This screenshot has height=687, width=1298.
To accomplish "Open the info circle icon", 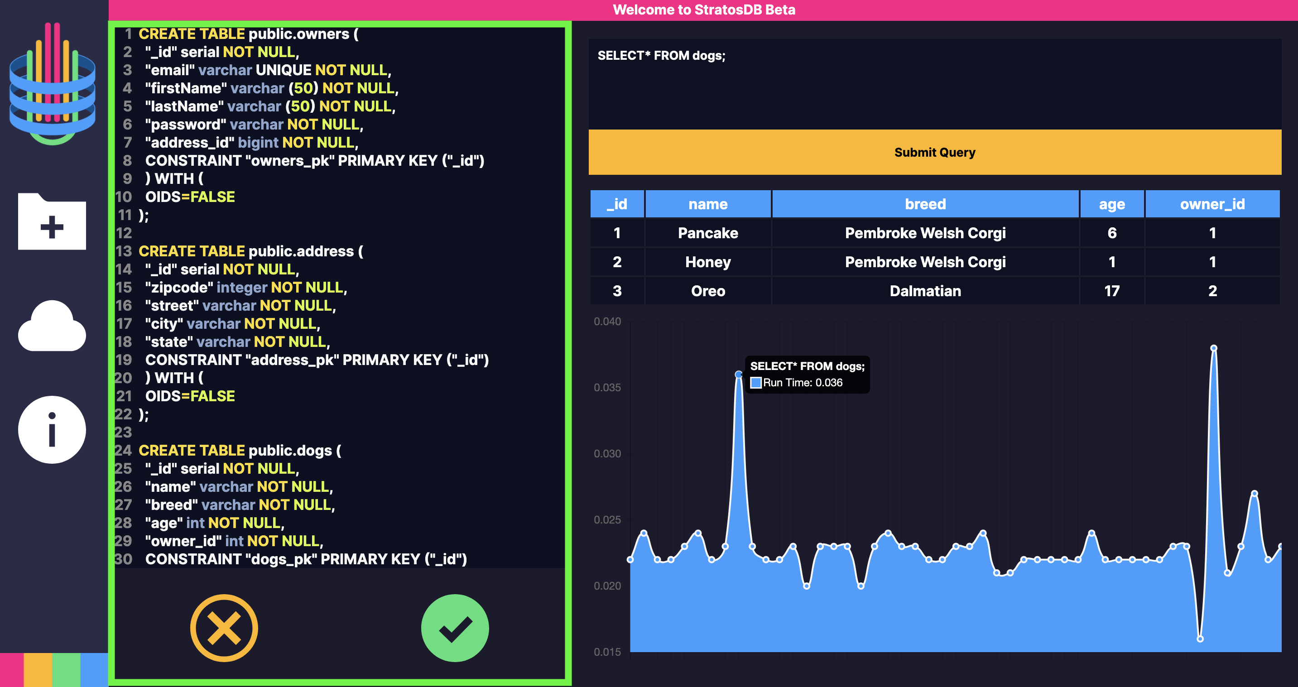I will click(52, 430).
